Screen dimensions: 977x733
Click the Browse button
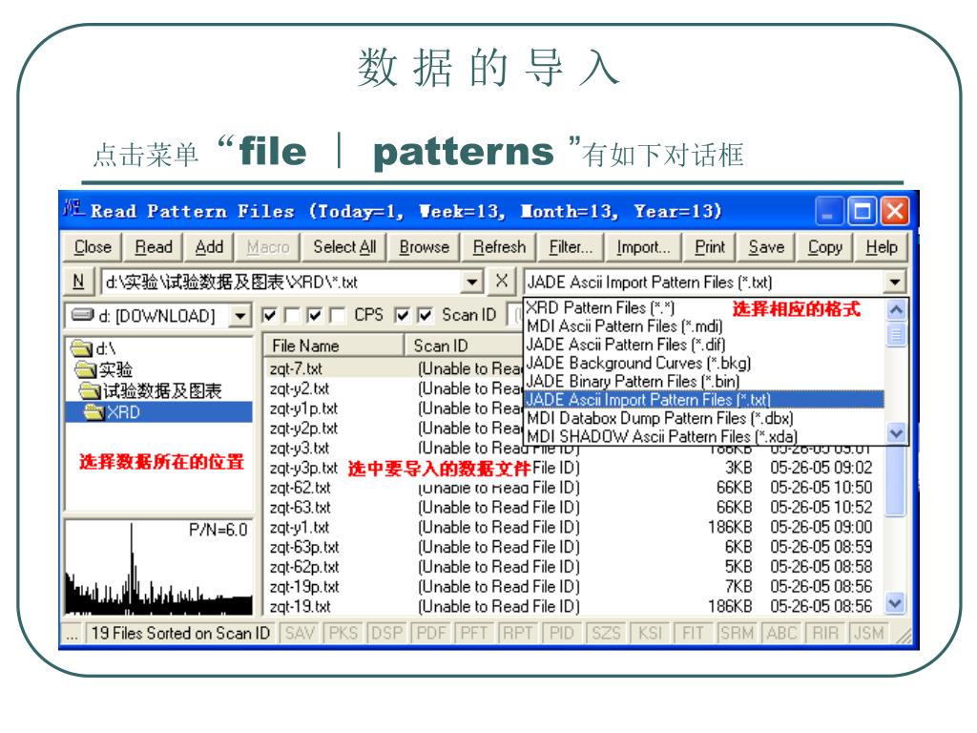425,247
